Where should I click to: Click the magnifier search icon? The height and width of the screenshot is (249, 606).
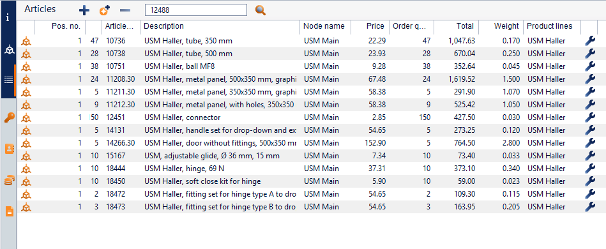coord(261,10)
